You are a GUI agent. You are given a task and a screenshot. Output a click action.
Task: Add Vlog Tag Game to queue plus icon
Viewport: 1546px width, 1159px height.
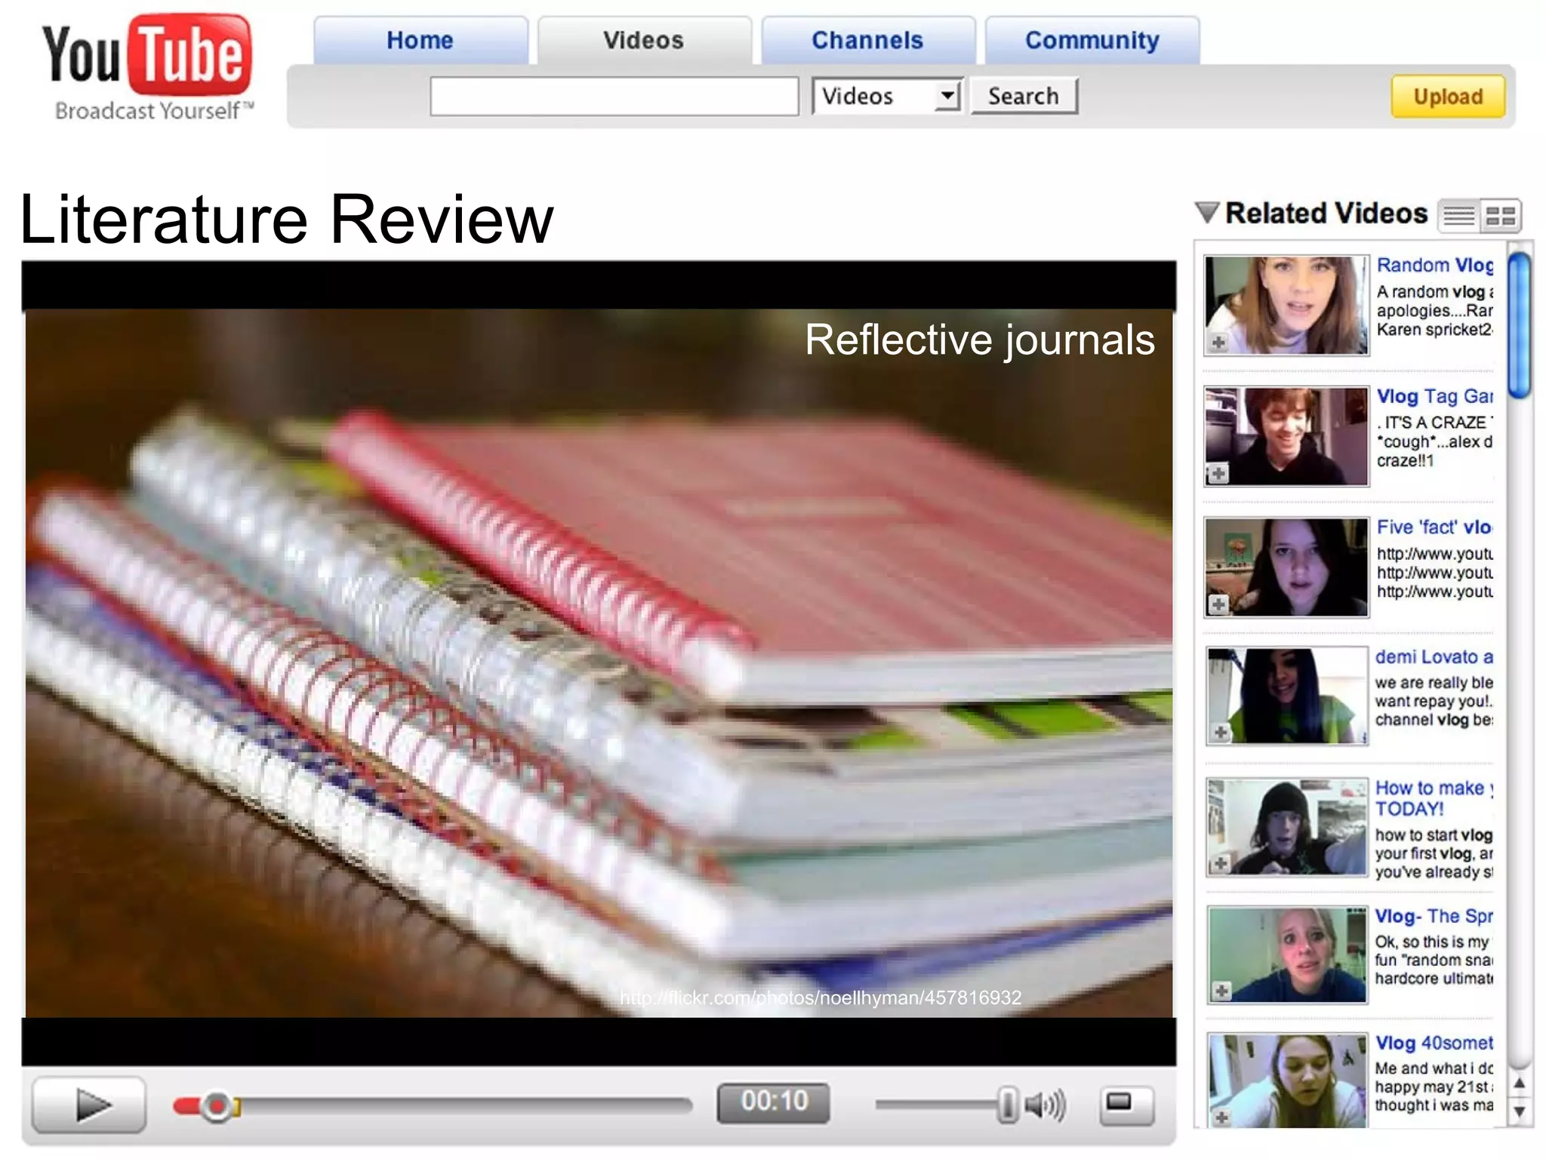pyautogui.click(x=1218, y=474)
